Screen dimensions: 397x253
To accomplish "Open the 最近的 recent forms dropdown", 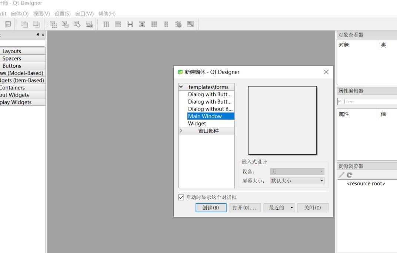I will 292,208.
